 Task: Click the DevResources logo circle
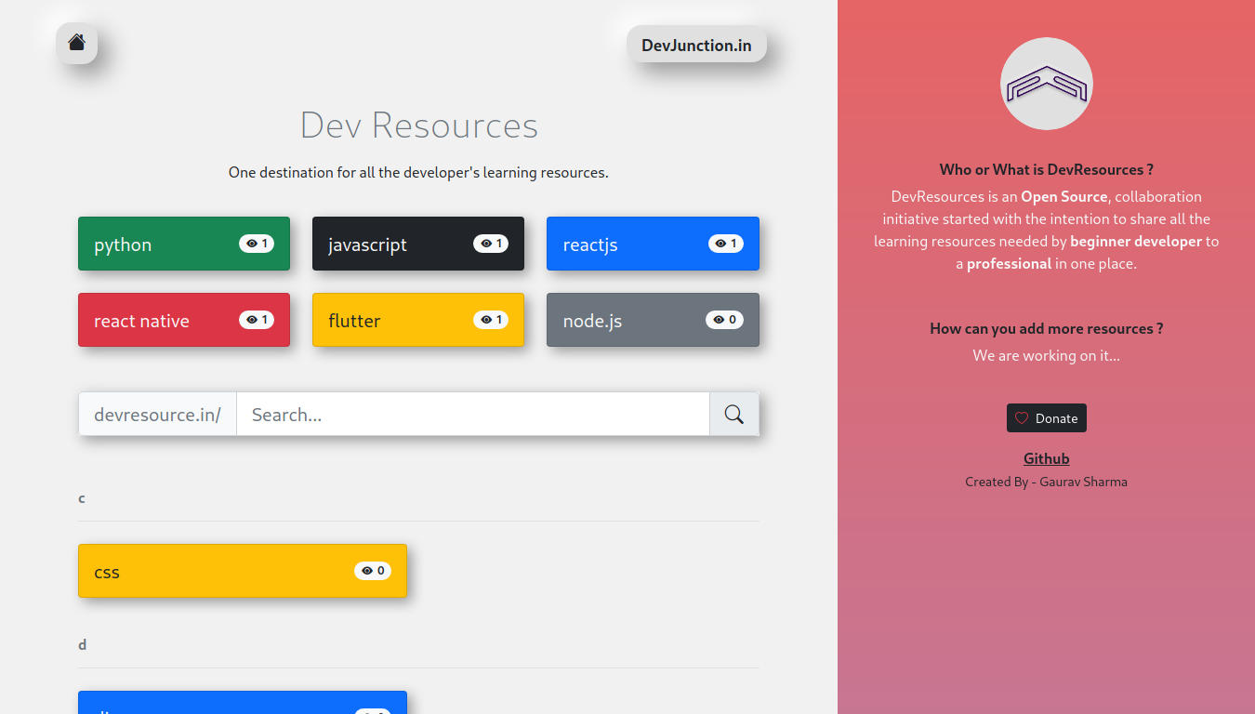(1046, 83)
